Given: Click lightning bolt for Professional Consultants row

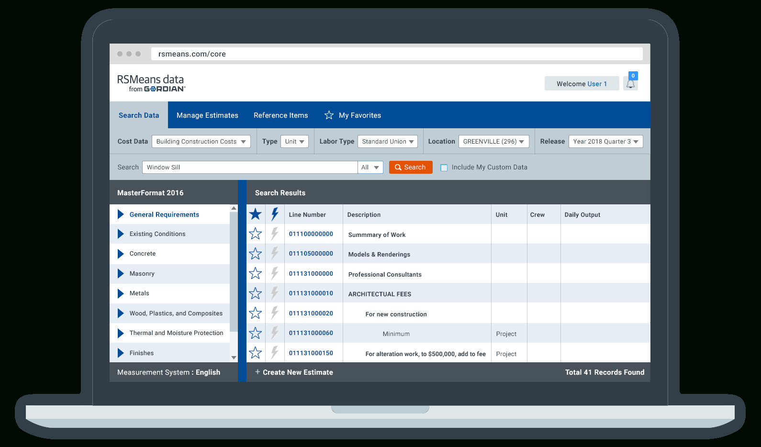Looking at the screenshot, I should point(275,274).
